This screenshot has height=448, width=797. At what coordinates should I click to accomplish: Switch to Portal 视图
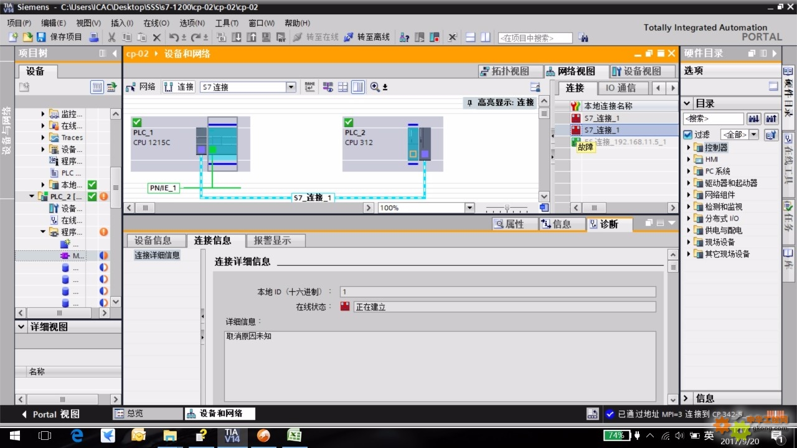click(50, 414)
